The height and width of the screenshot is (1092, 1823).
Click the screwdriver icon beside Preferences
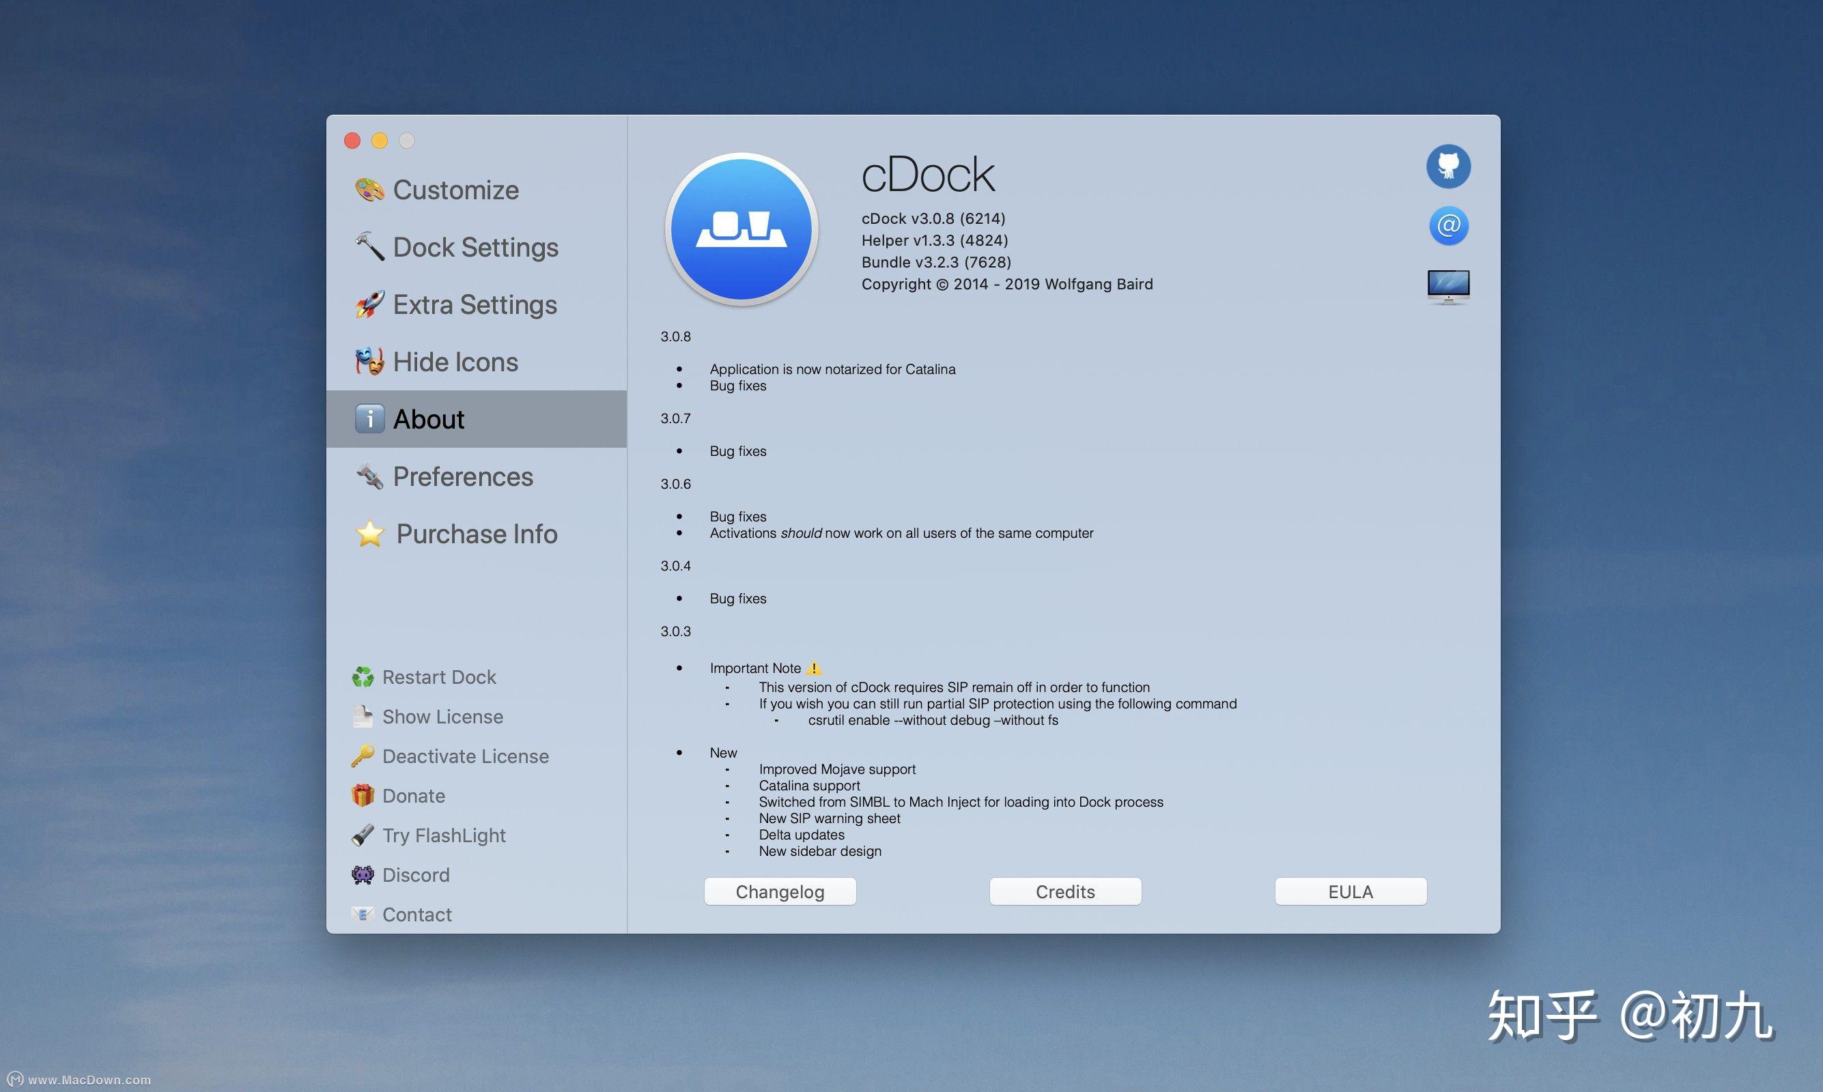tap(369, 476)
